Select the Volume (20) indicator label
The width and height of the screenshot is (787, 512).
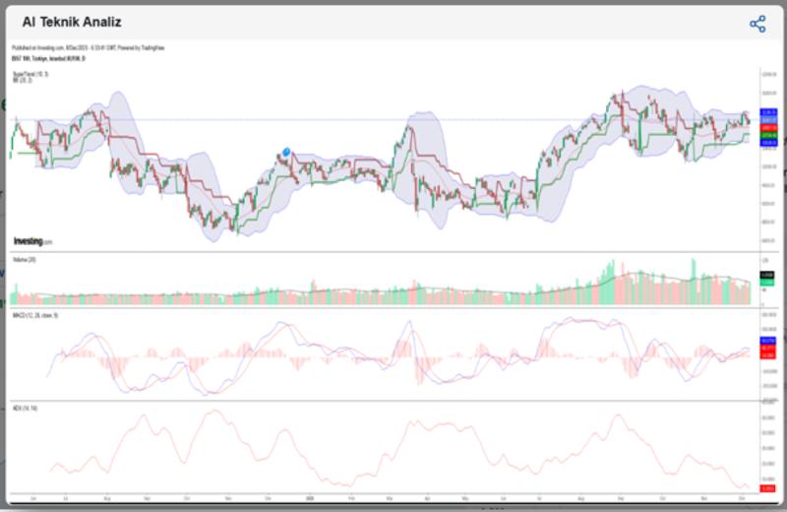tap(24, 258)
